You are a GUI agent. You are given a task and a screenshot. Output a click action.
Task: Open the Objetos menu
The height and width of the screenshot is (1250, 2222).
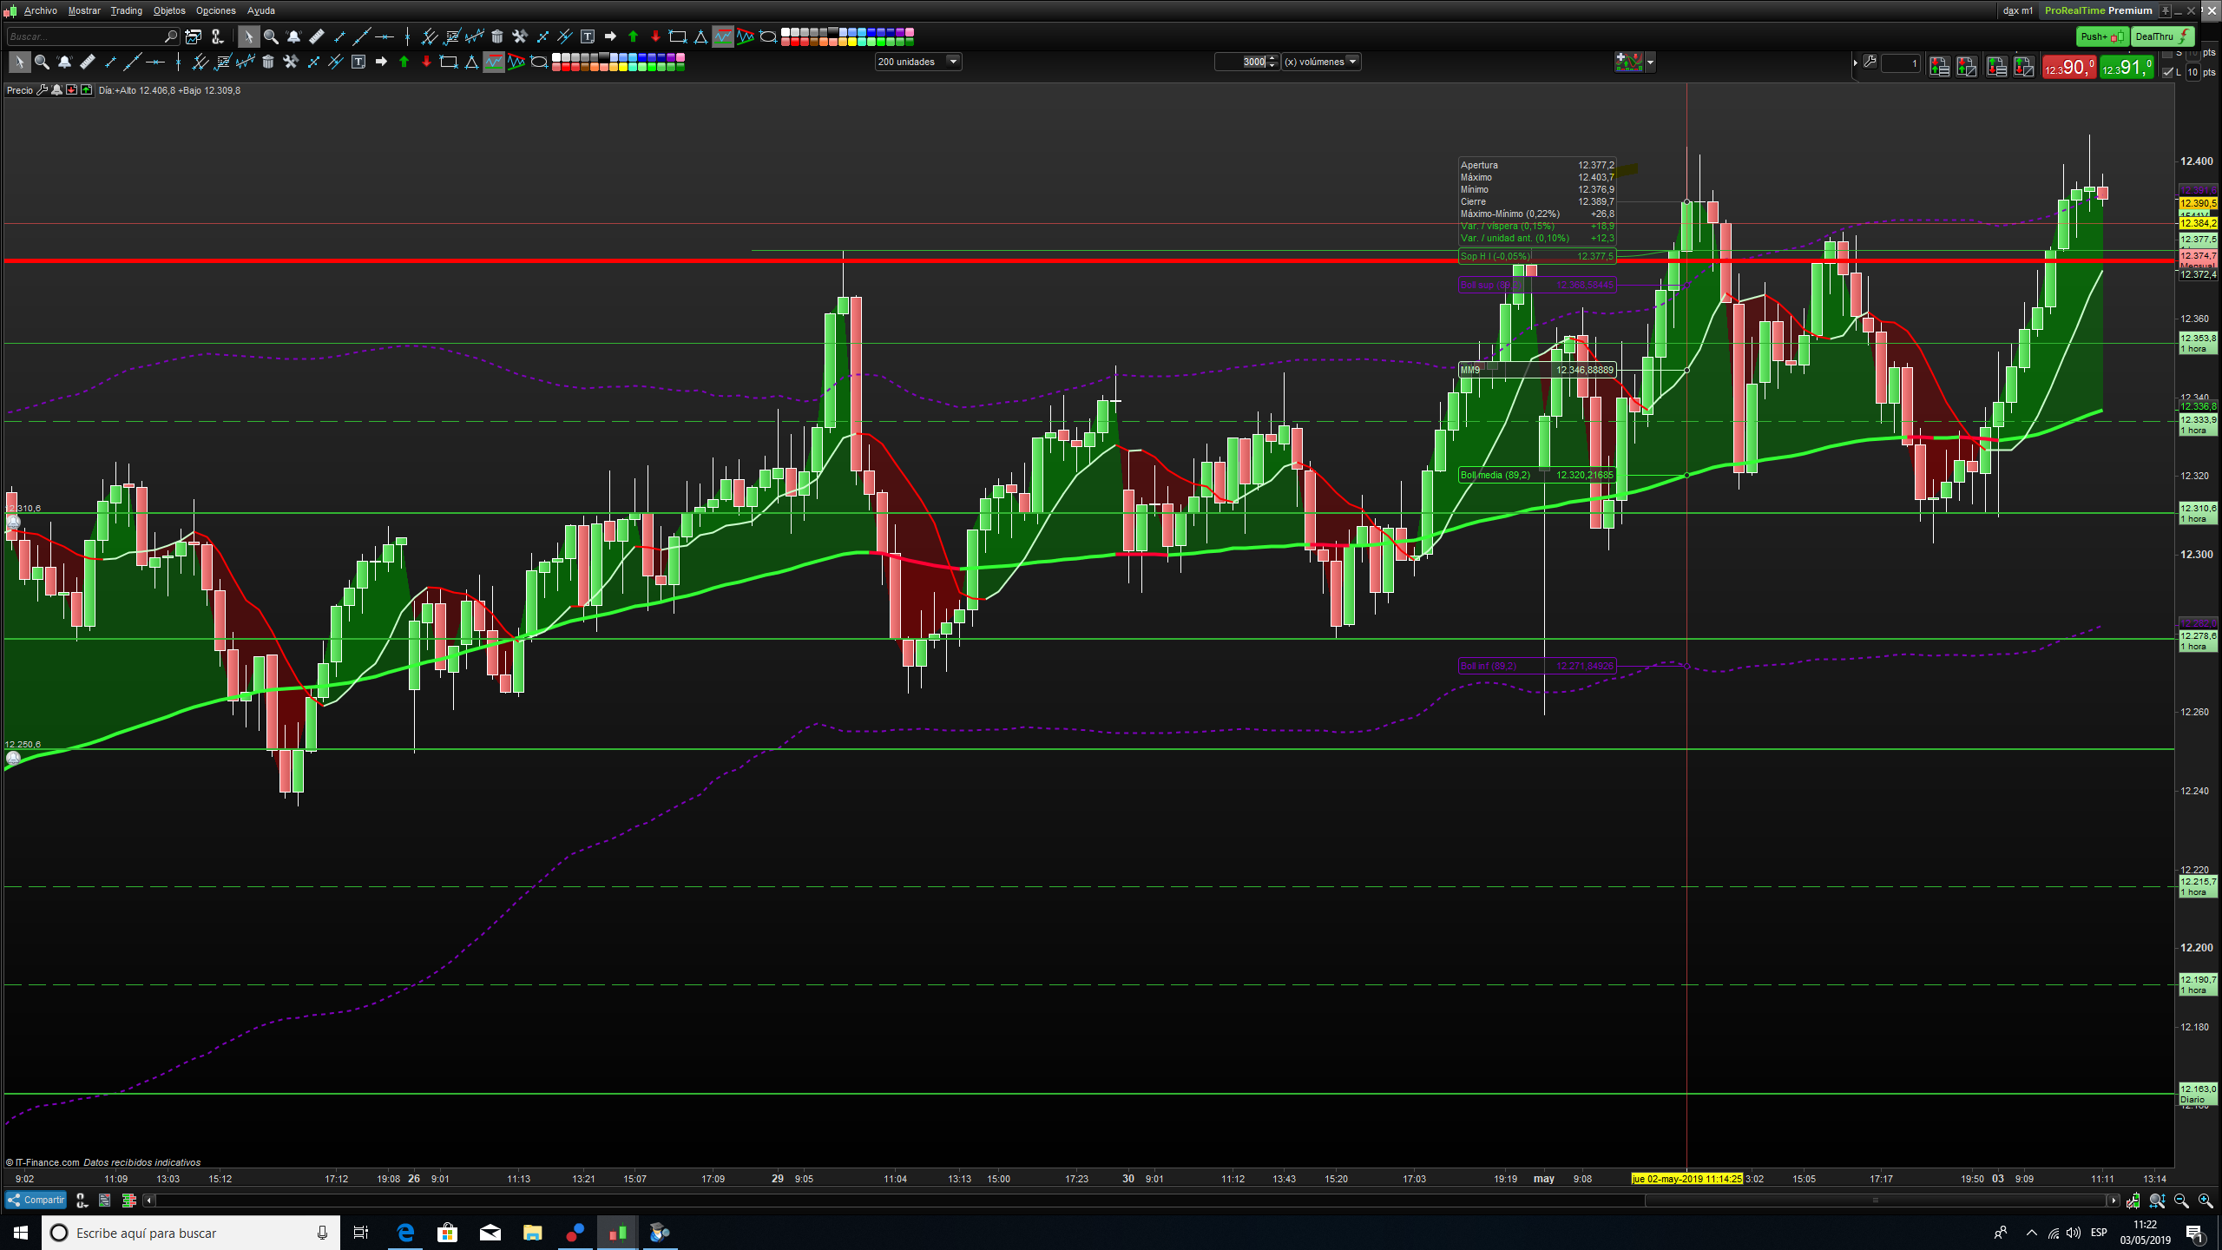169,10
